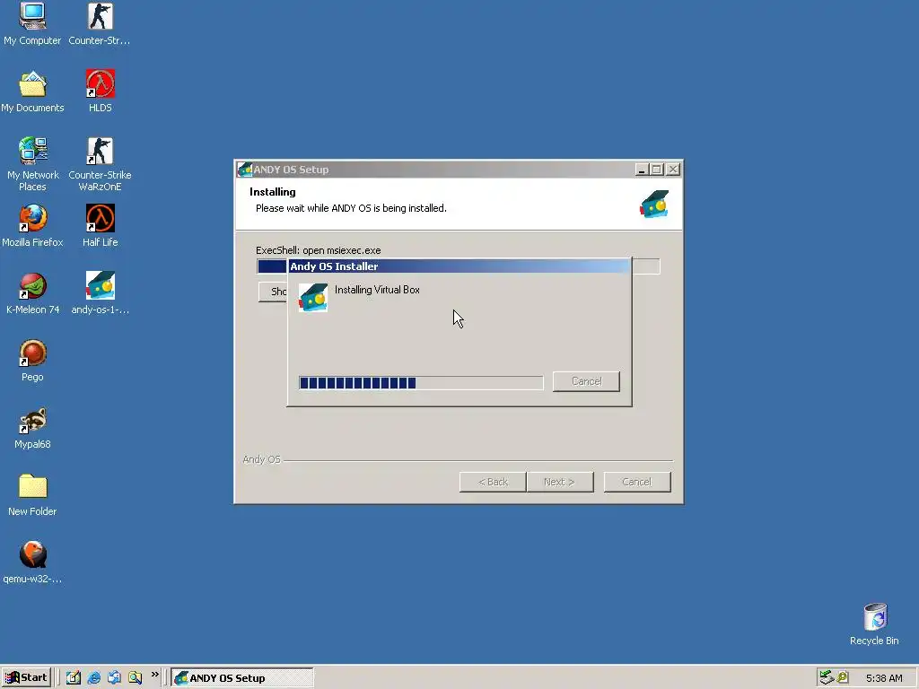
Task: Click Andy logo in Installer dialog
Action: point(313,298)
